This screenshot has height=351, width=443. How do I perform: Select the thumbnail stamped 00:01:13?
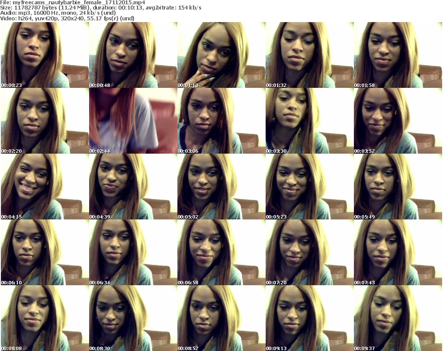221,55
